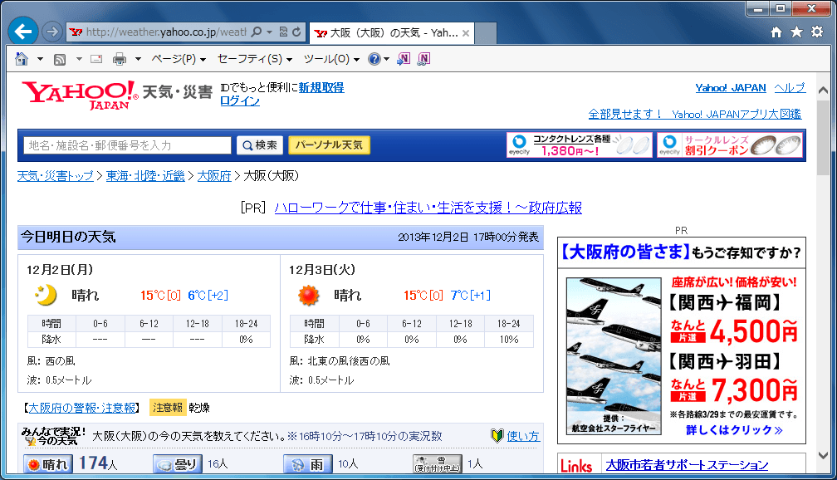Click the contact lens 1,380円 banner ad
The height and width of the screenshot is (480, 837).
[580, 144]
